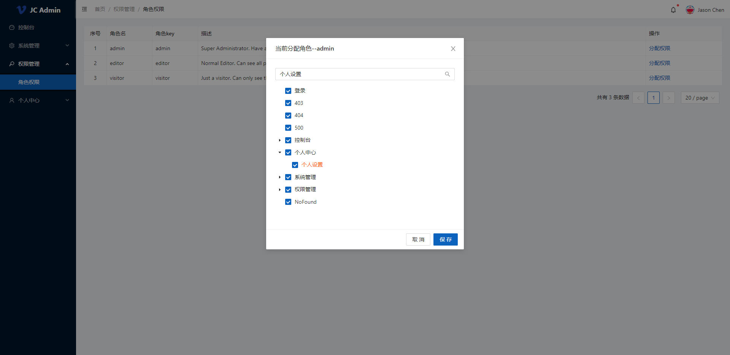Click the 个人中心 user icon in sidebar

12,100
